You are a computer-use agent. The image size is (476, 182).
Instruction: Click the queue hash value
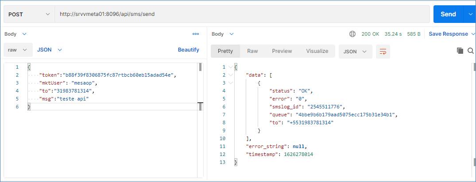(346, 115)
